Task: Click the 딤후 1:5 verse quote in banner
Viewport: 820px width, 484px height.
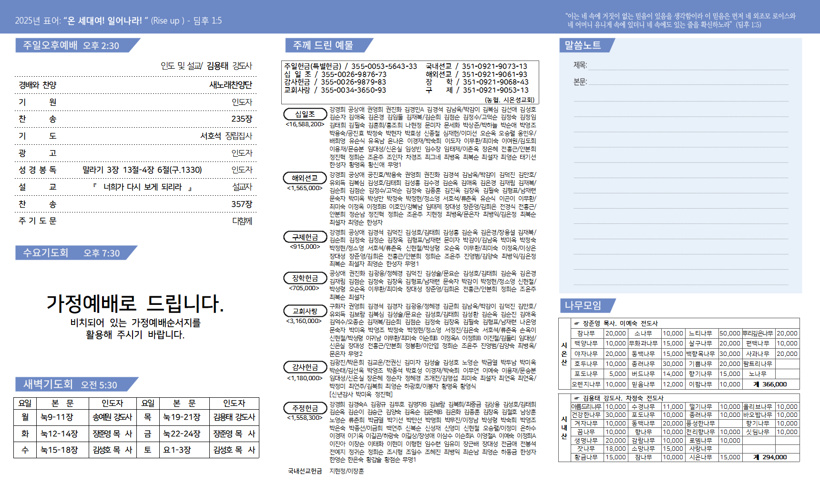Action: click(680, 20)
